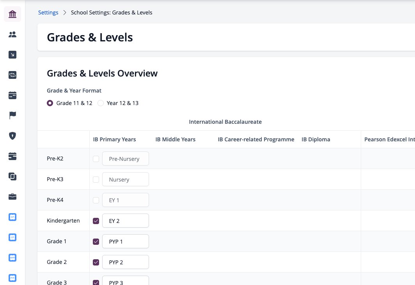This screenshot has height=285, width=415.
Task: Open the school building icon in sidebar
Action: tap(12, 14)
